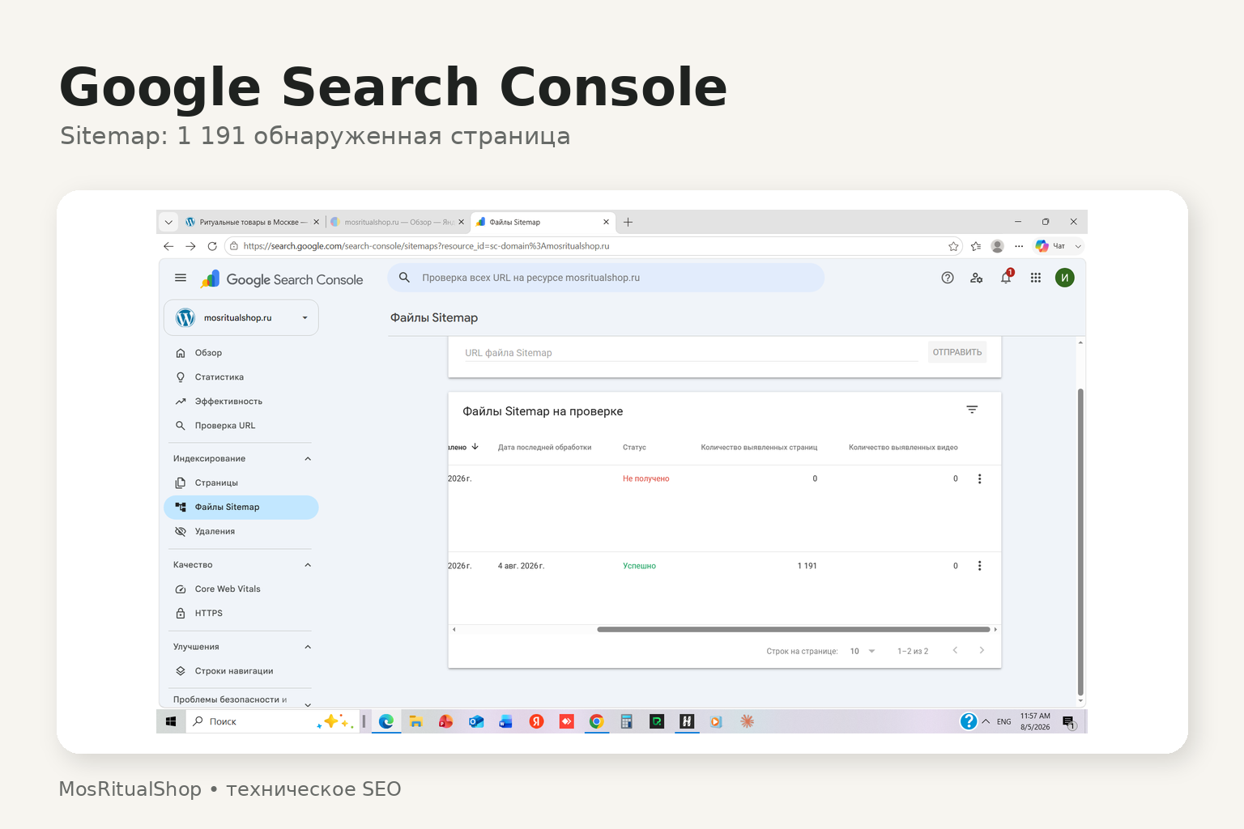
Task: Open the browser favorites list icon
Action: click(x=976, y=246)
